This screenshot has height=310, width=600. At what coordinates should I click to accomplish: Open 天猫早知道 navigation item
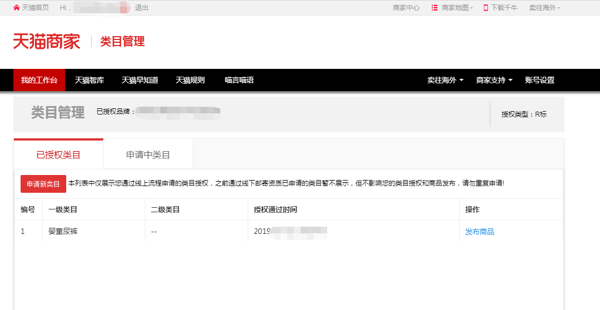tap(140, 80)
